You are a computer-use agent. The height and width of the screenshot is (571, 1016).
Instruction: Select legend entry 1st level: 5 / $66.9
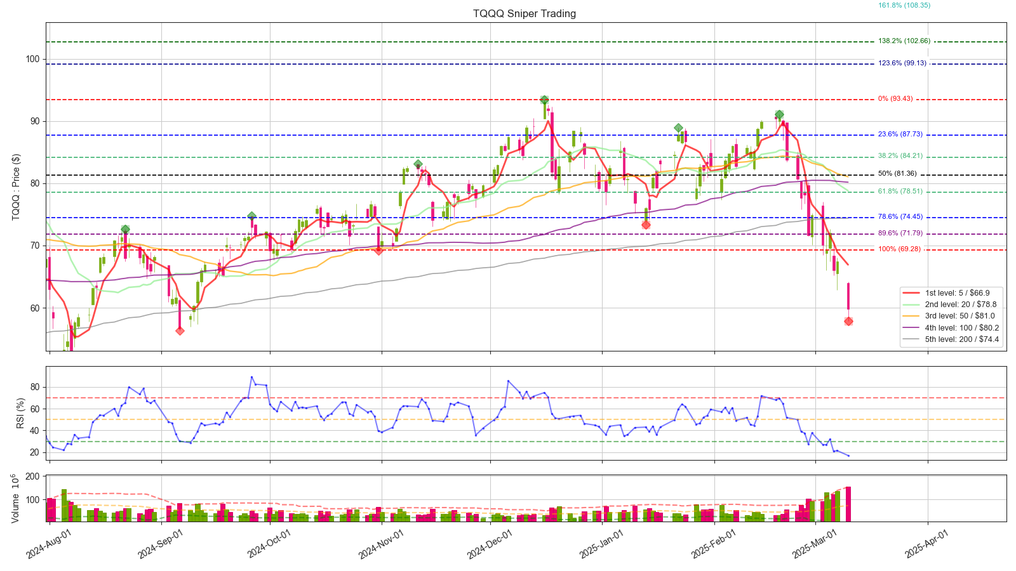point(950,292)
